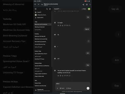Click the message input field
Image resolution: width=125 pixels, height=94 pixels.
pyautogui.click(x=72, y=84)
